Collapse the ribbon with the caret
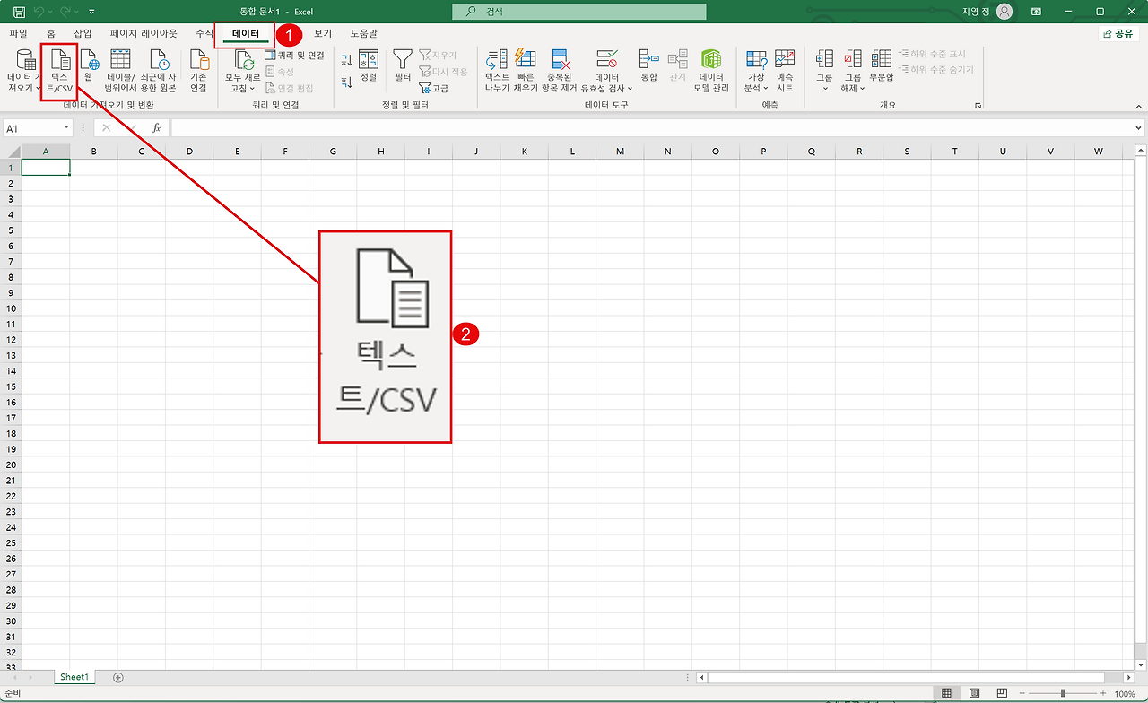 click(1138, 106)
